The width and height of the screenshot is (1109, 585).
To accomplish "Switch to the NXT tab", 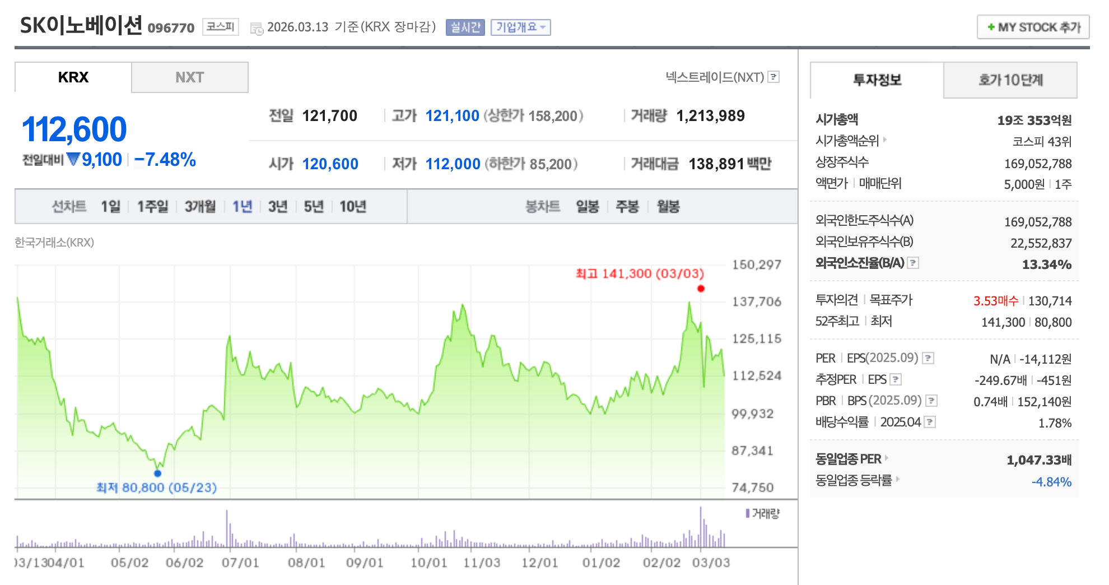I will point(190,77).
